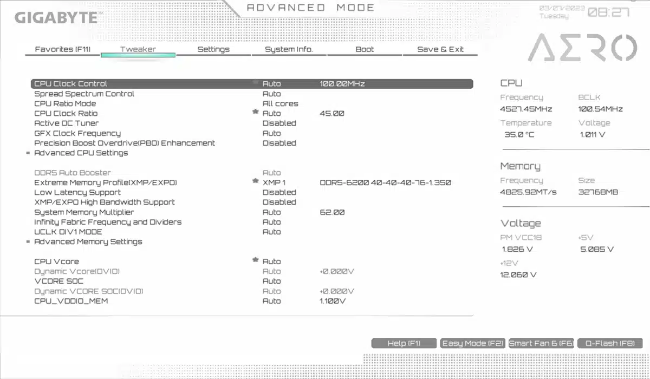The height and width of the screenshot is (379, 650).
Task: Click CPU voltage 1.011 V reading
Action: coord(593,134)
